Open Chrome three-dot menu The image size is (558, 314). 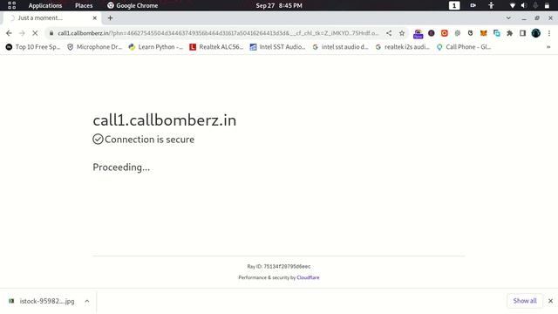tap(549, 33)
